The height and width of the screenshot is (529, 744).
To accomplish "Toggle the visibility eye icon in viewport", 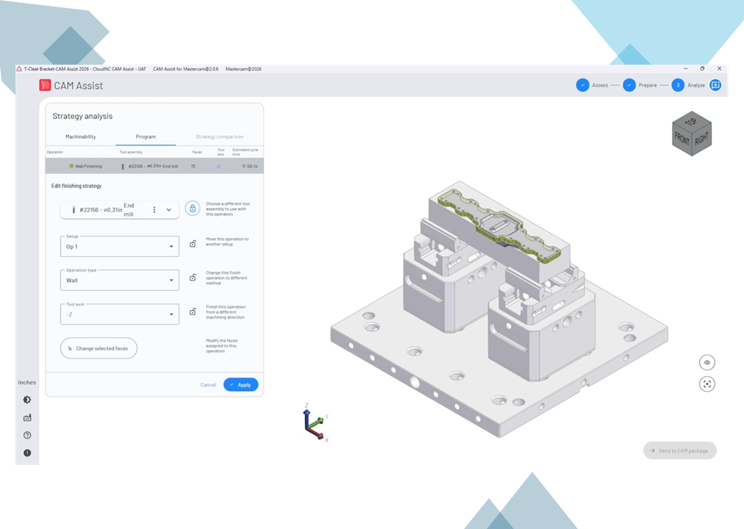I will tap(707, 362).
